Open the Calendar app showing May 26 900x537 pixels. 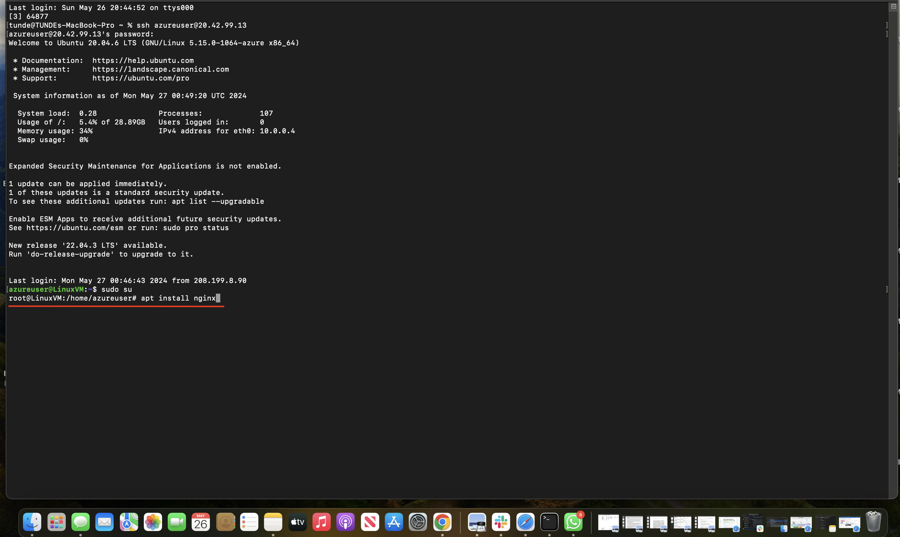(201, 522)
